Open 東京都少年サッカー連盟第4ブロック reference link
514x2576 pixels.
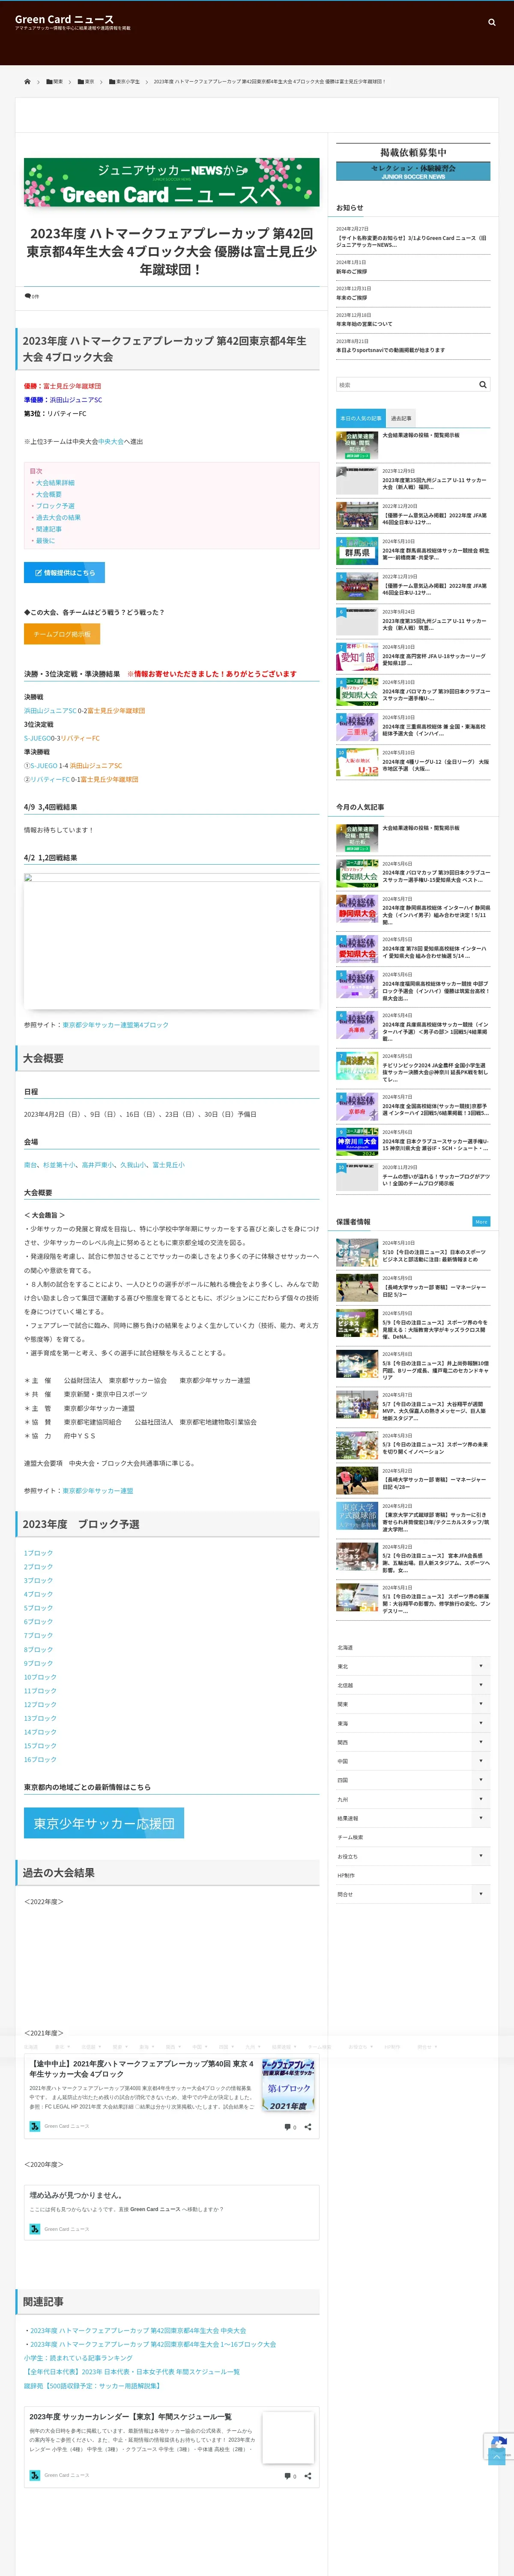point(115,1025)
